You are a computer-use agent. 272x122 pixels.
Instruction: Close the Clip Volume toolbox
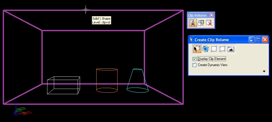click(211, 15)
